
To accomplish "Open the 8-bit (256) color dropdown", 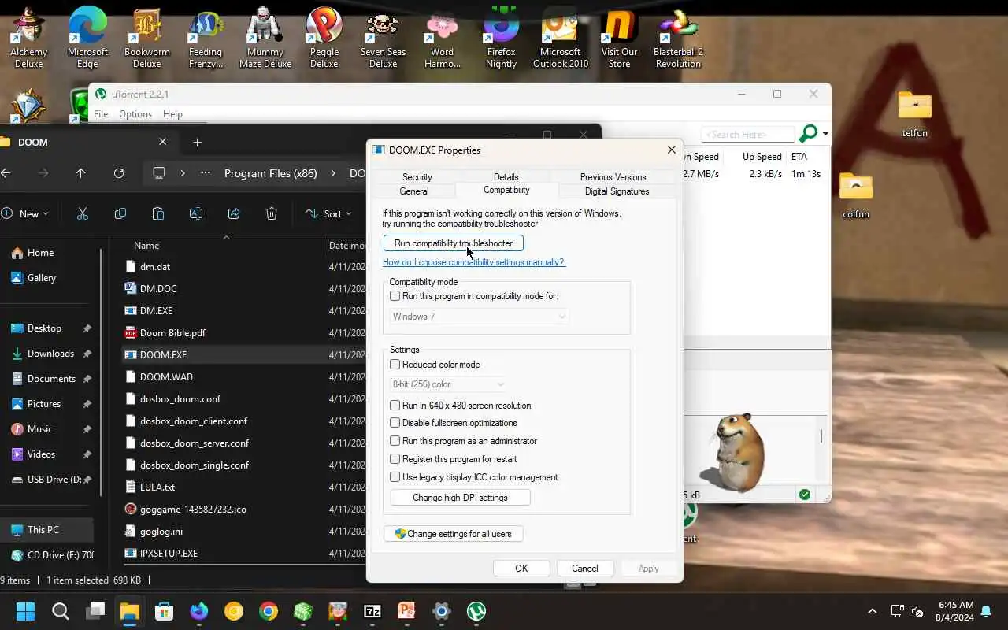I will click(x=448, y=384).
